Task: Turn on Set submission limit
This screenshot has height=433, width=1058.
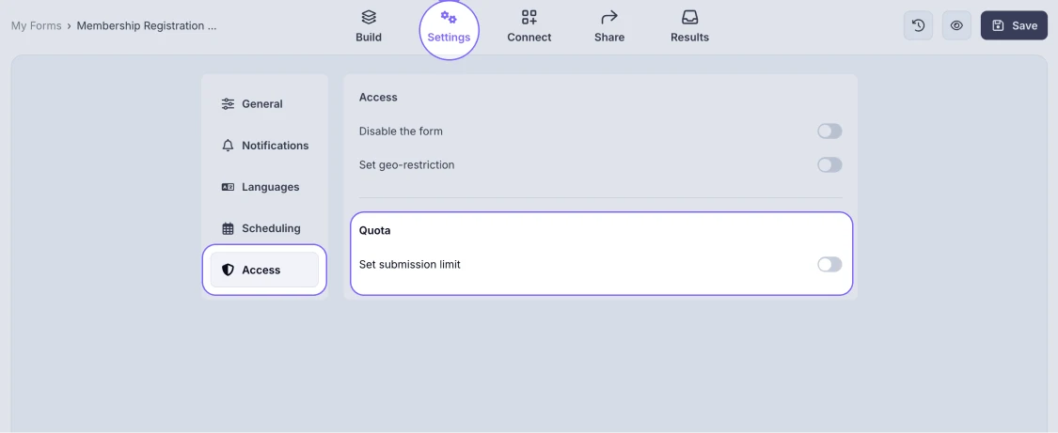Action: click(x=829, y=265)
